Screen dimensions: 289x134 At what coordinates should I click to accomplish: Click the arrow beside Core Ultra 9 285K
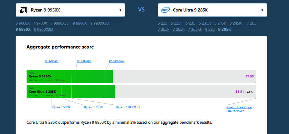click(x=262, y=10)
